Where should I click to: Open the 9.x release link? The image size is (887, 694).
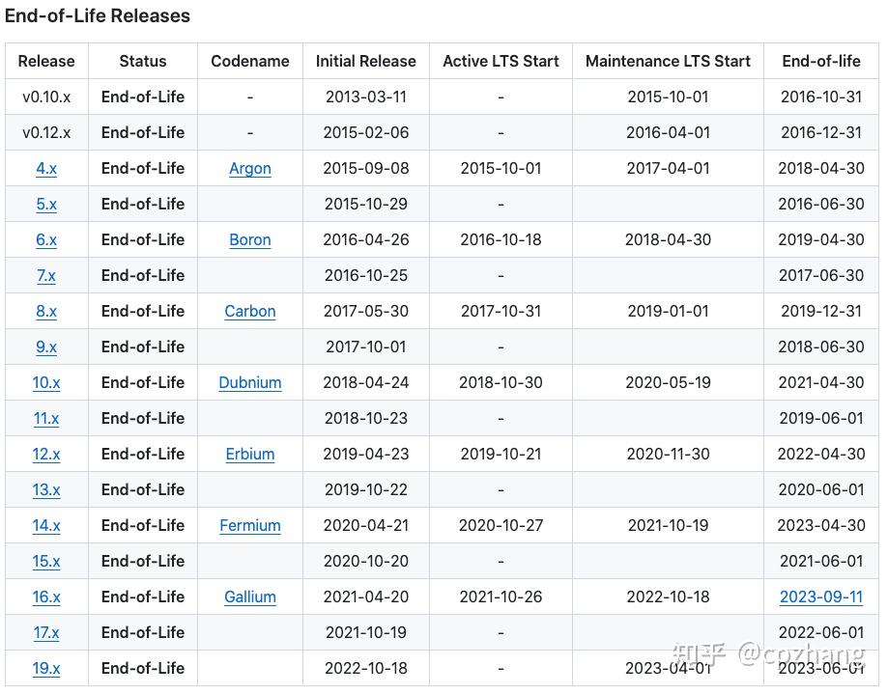(x=46, y=347)
